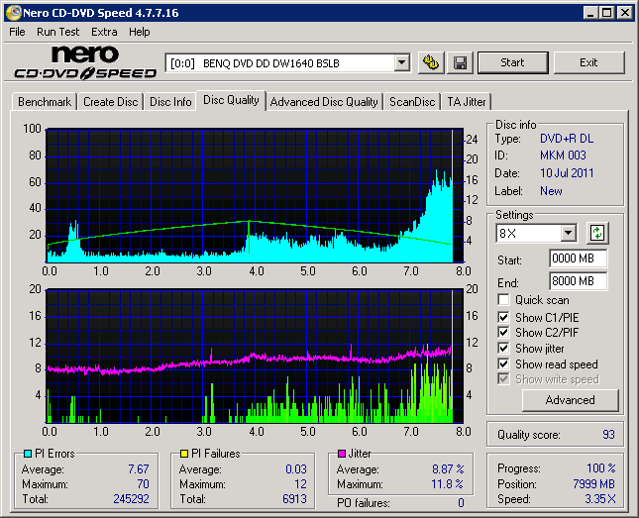Image resolution: width=639 pixels, height=518 pixels.
Task: Open the Run Test menu
Action: [58, 32]
